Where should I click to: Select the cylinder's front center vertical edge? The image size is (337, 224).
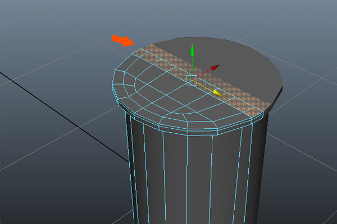pos(186,179)
